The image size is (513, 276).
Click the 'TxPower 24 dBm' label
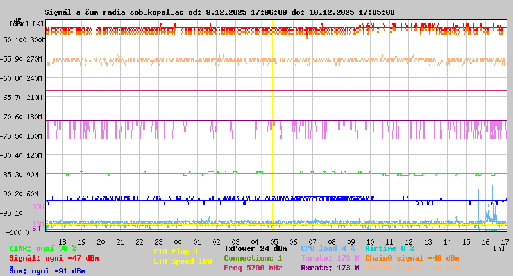pos(255,248)
